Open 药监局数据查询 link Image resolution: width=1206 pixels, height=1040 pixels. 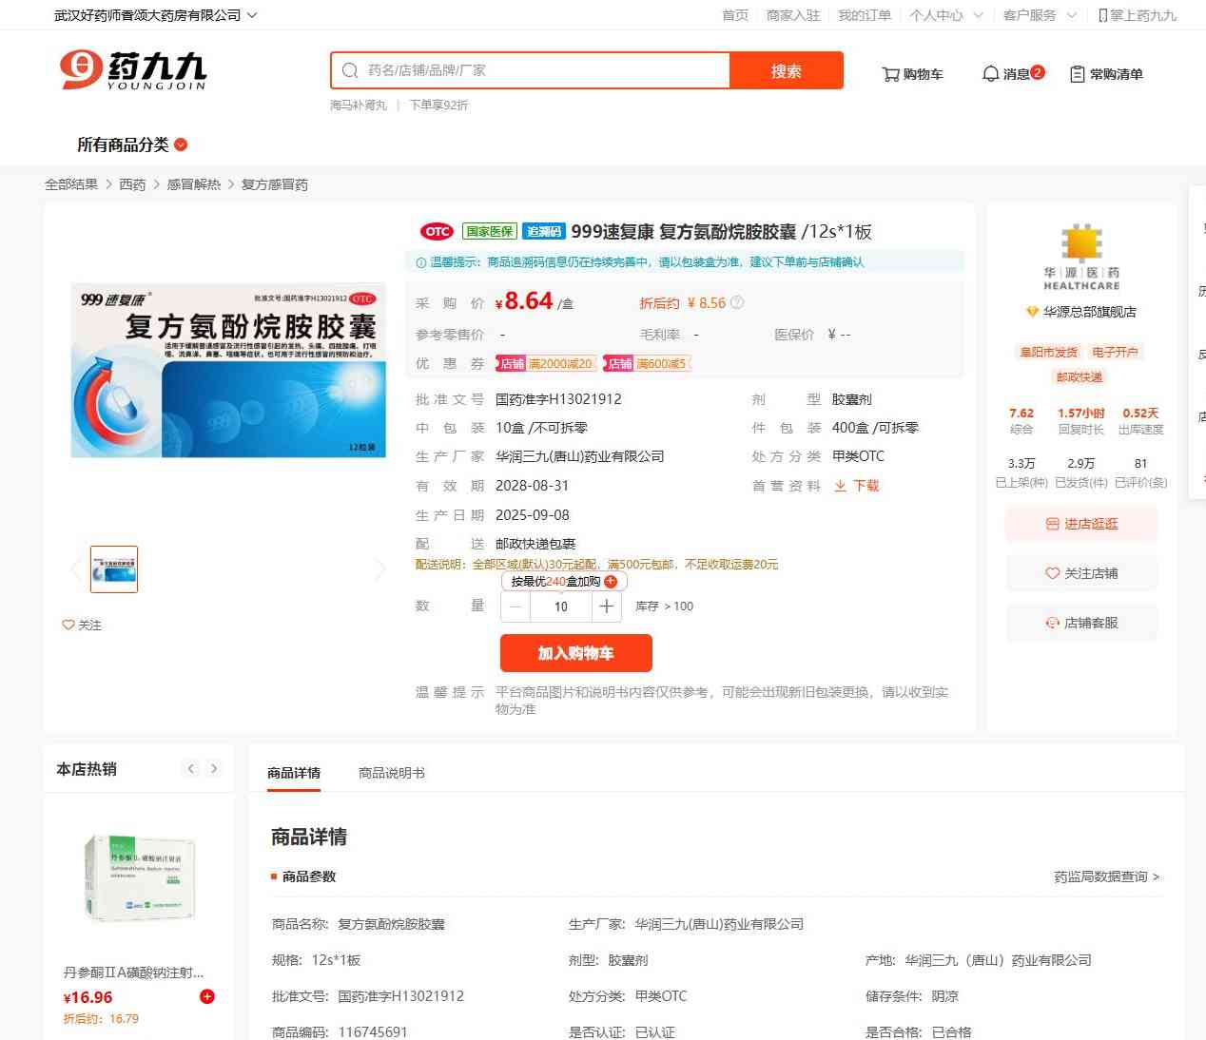(1106, 876)
